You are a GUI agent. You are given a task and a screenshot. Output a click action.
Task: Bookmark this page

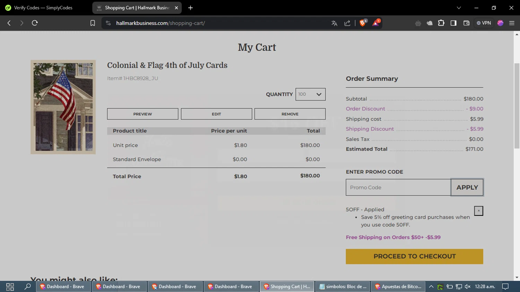(x=93, y=23)
